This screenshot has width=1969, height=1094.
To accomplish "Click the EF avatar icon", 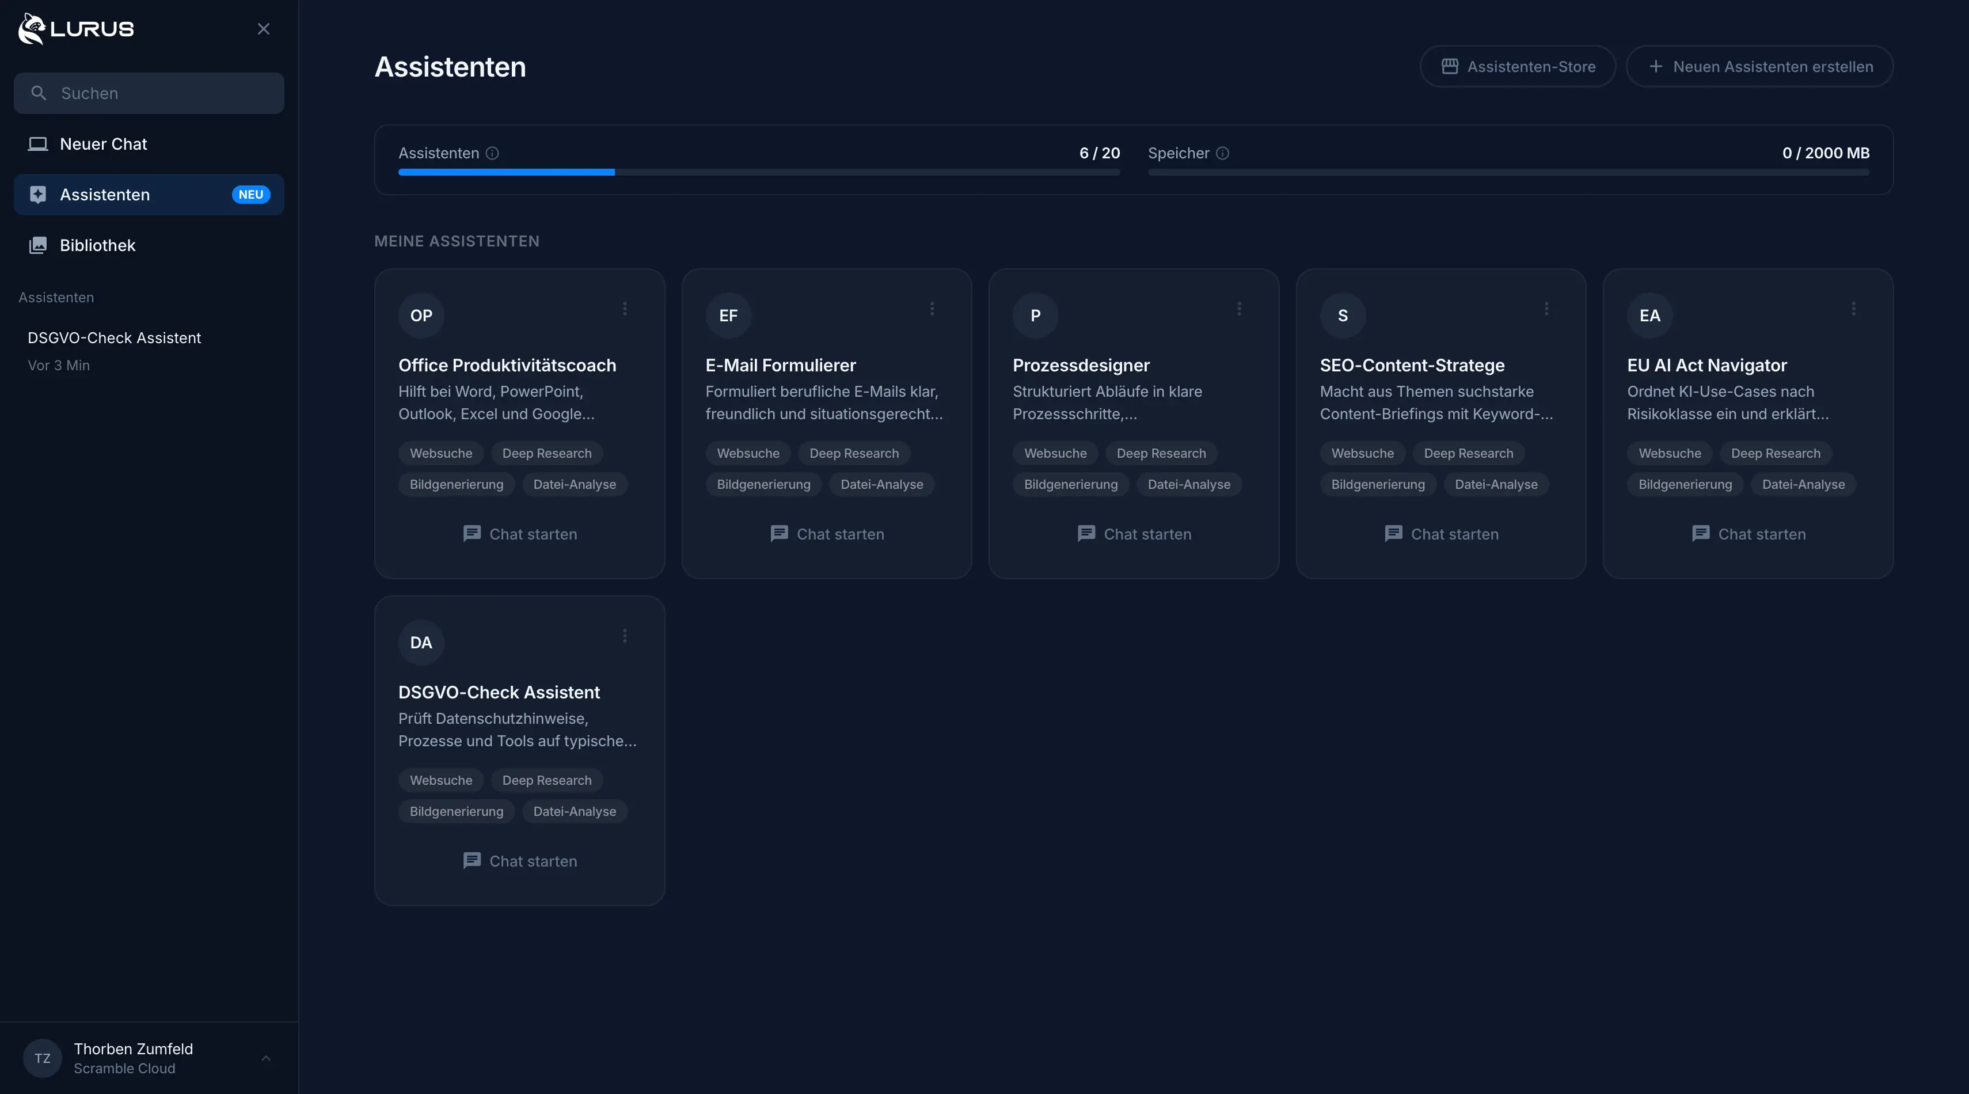I will click(x=728, y=316).
